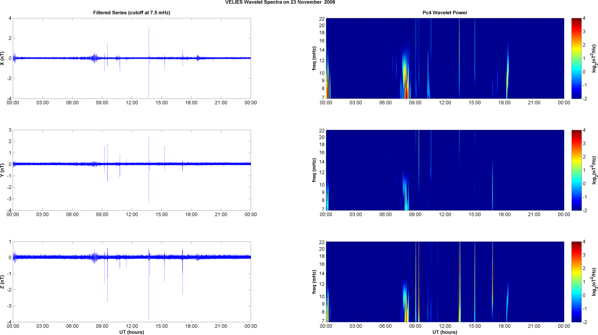Viewport: 598px width, 335px height.
Task: Click the colorbar beside the top spectrogram
Action: pyautogui.click(x=576, y=58)
